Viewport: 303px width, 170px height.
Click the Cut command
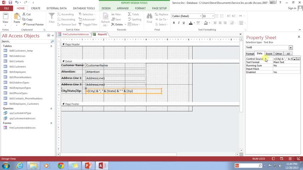tap(27, 14)
